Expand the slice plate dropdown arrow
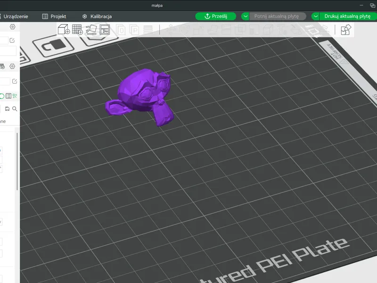The height and width of the screenshot is (283, 377). click(x=245, y=17)
